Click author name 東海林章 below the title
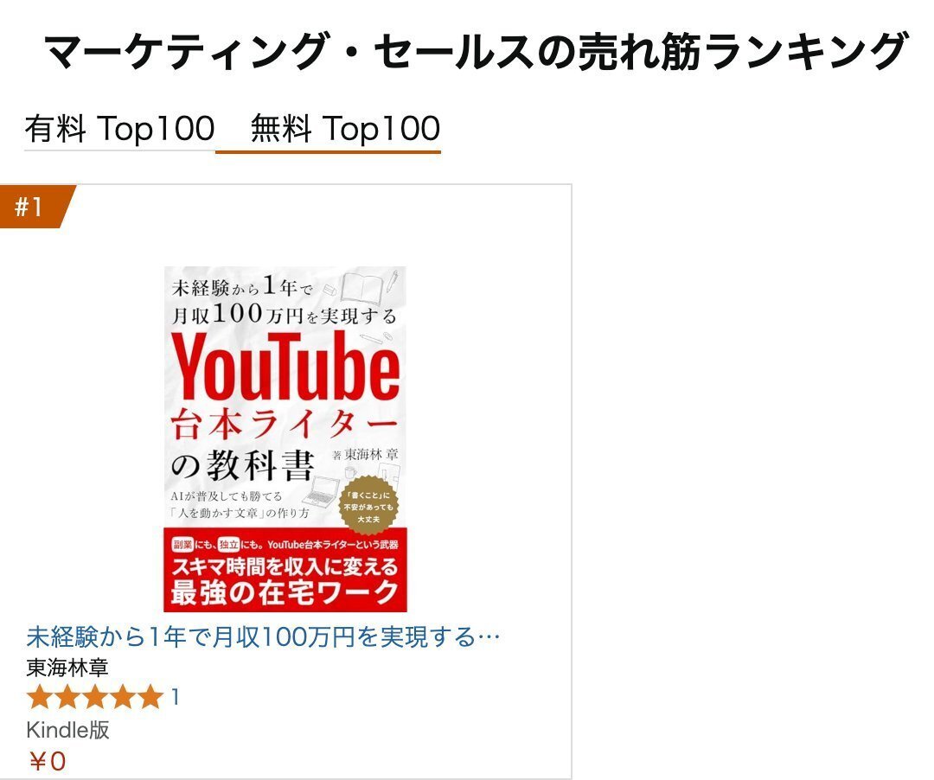 [67, 668]
